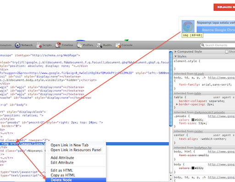Open stylesheet link beside .pmoabs rule

(221, 116)
